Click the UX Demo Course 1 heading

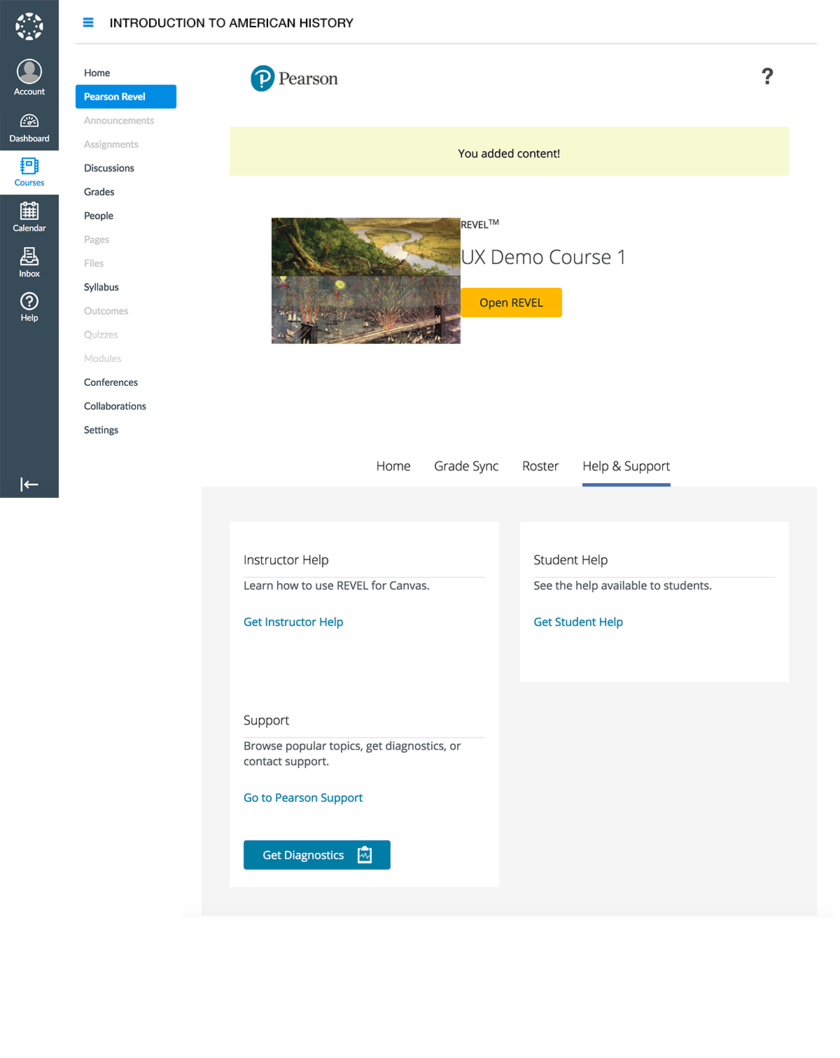543,257
